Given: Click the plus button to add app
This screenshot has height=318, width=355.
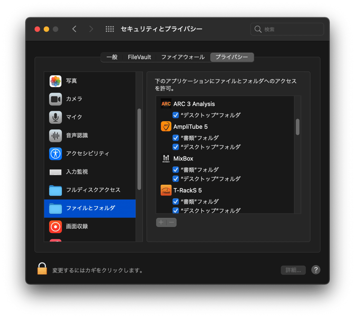Looking at the screenshot, I should click(x=161, y=222).
